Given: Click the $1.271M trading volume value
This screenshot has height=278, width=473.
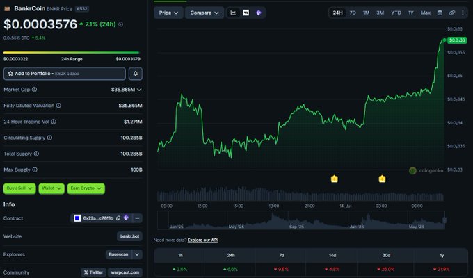Looking at the screenshot, I should point(133,122).
